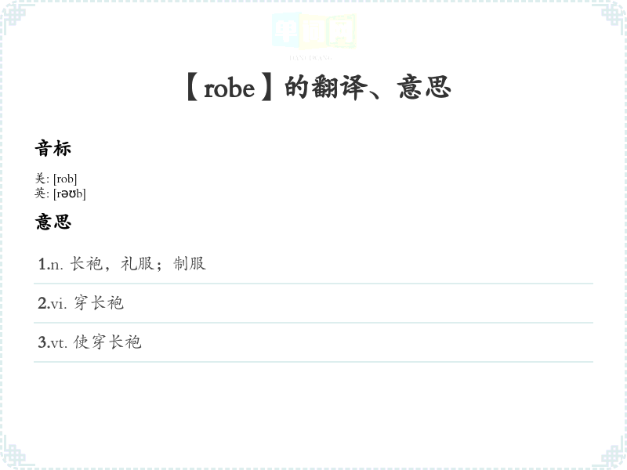Click the number 3. before the vt. entry
Screen dimensions: 627x470
click(x=43, y=342)
